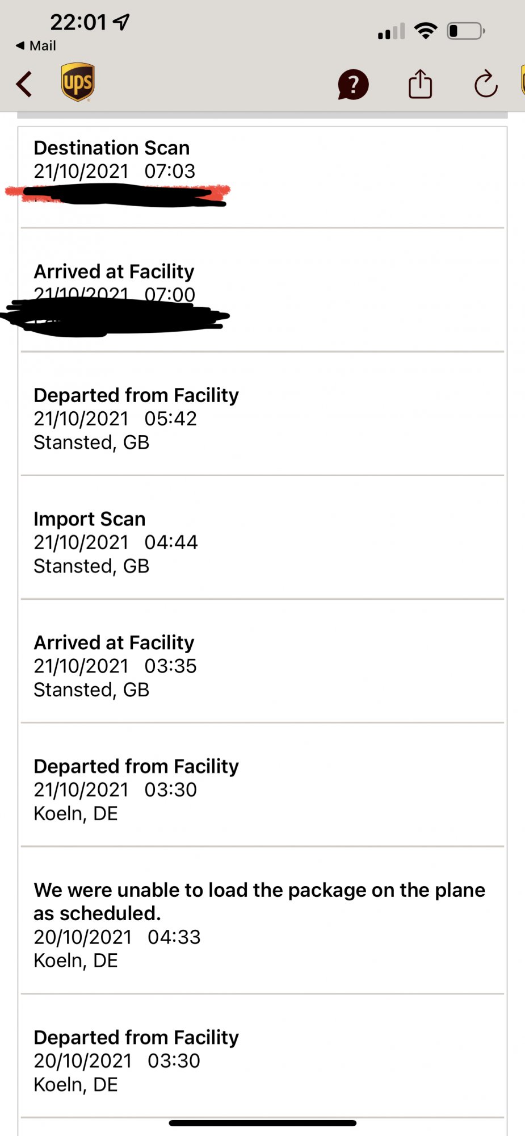The width and height of the screenshot is (525, 1136).
Task: Tap the cellular signal bars
Action: click(392, 31)
